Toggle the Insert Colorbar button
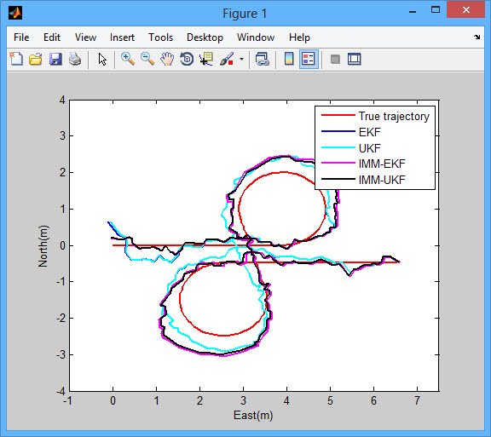 tap(289, 59)
